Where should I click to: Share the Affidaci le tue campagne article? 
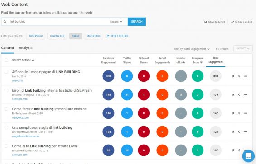pyautogui.click(x=239, y=76)
